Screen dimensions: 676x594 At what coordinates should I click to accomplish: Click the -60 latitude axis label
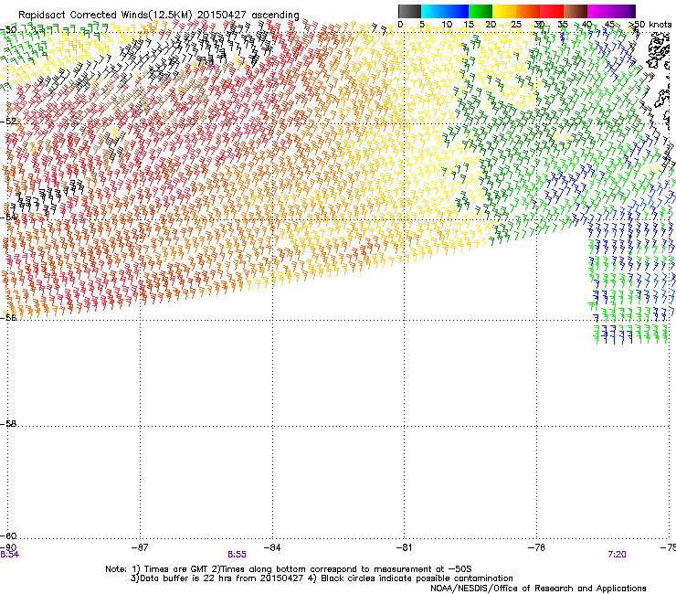click(x=8, y=536)
